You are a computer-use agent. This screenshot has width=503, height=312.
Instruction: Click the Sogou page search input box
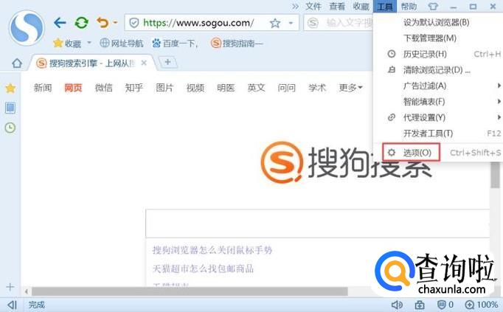pyautogui.click(x=318, y=223)
